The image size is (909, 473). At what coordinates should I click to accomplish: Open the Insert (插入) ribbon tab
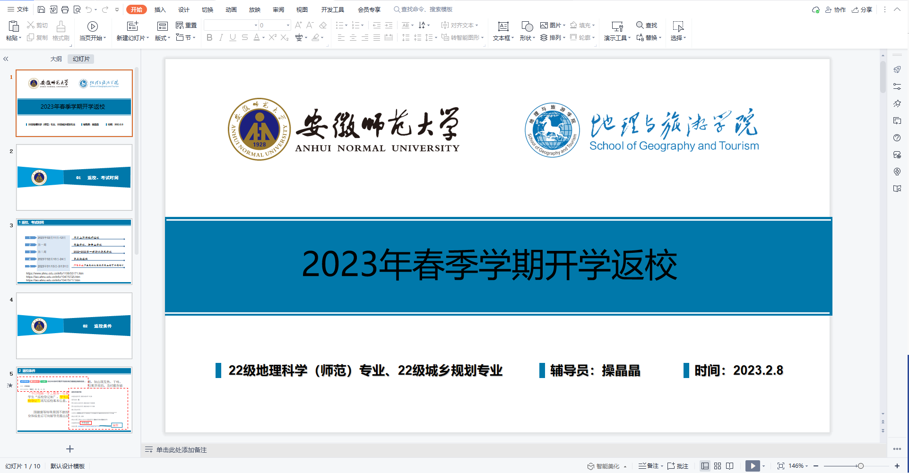coord(160,9)
